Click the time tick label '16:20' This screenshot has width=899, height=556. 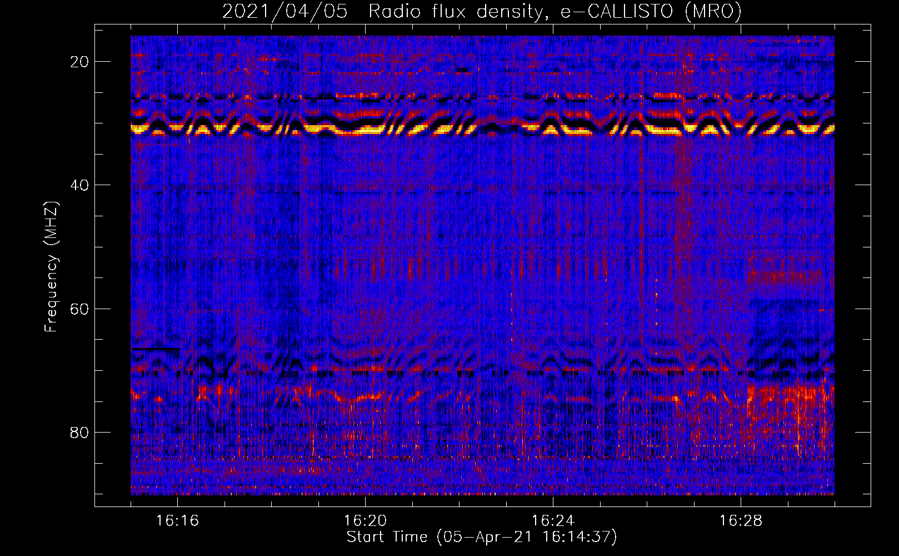[365, 520]
